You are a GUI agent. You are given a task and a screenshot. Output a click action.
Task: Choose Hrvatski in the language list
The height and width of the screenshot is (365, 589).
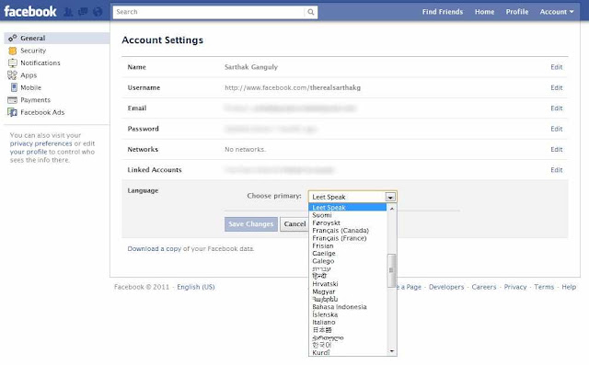(x=348, y=284)
